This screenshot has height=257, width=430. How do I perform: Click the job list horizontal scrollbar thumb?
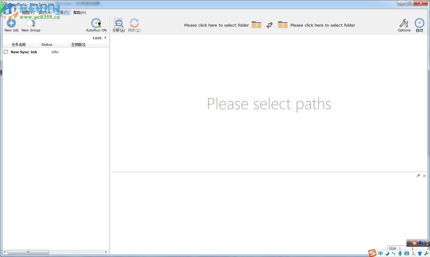tap(28, 252)
